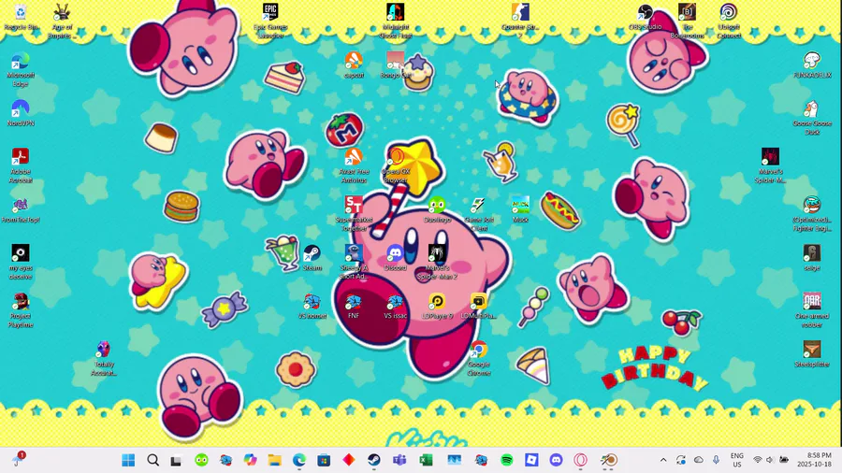Screen dimensions: 842x473
Task: Open the weather widget on taskbar
Action: (20, 459)
